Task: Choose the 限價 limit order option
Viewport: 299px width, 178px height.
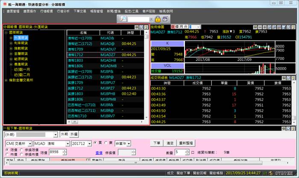Action: pos(7,150)
